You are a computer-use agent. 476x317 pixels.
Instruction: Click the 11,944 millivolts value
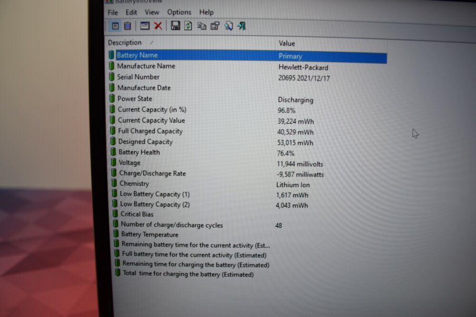pyautogui.click(x=300, y=164)
